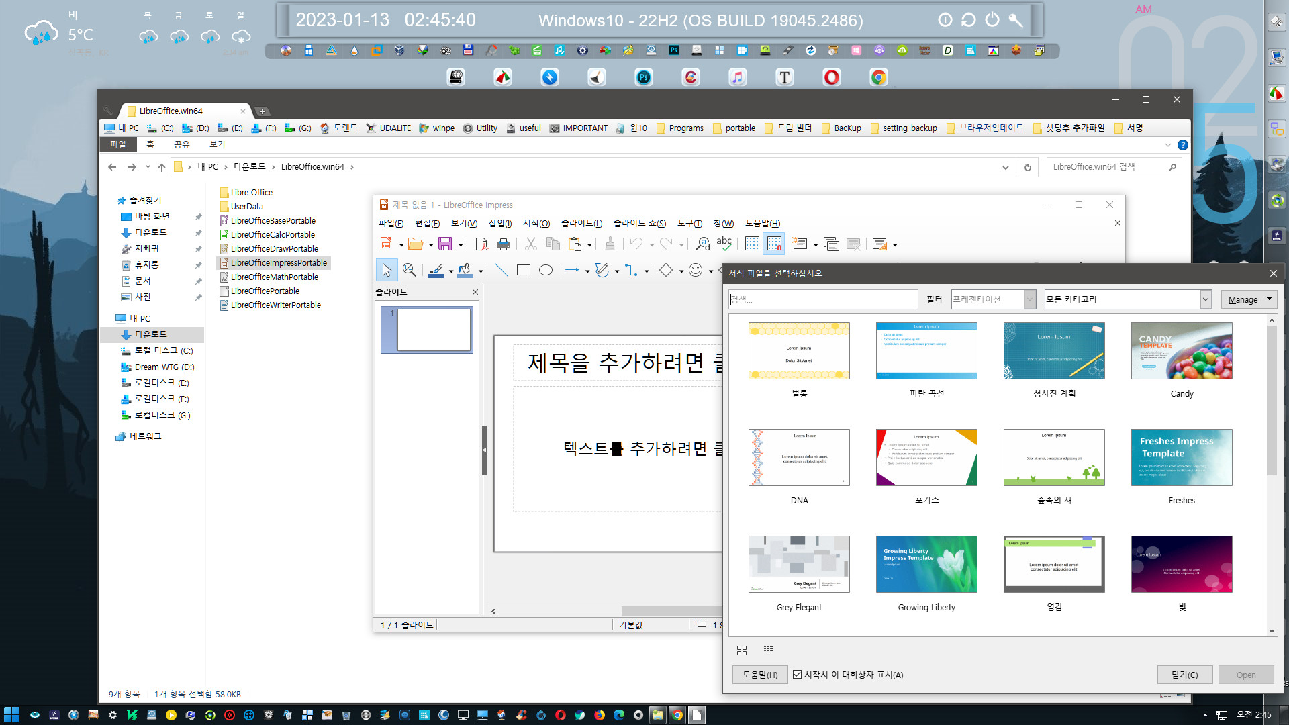Select the Candy template thumbnail
Viewport: 1289px width, 725px height.
1182,350
